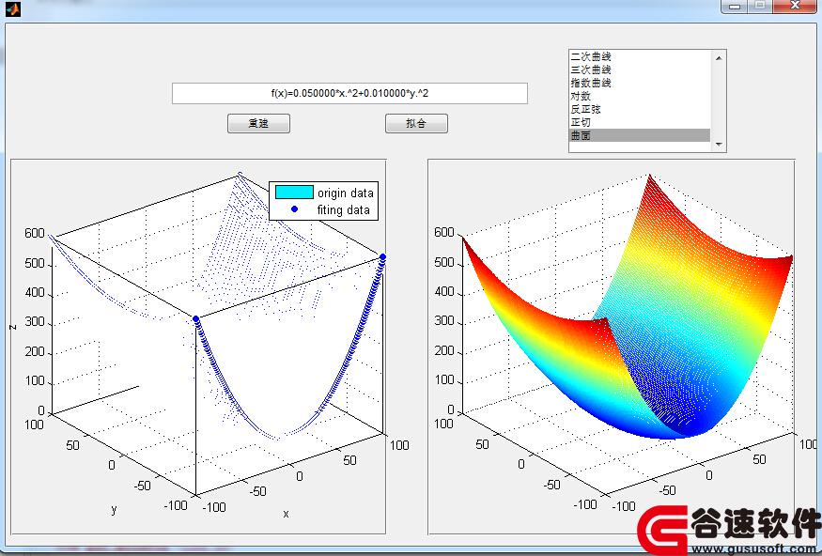Choose 指数曲线 from the list
822x556 pixels.
click(x=640, y=83)
